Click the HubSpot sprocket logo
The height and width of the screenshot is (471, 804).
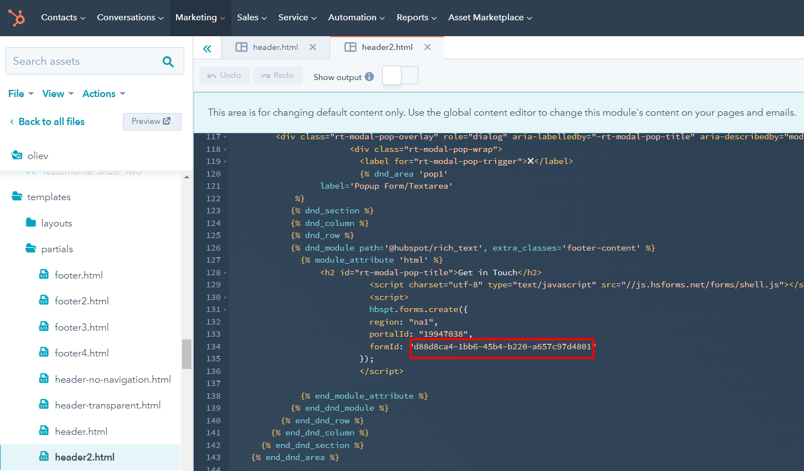[x=17, y=18]
